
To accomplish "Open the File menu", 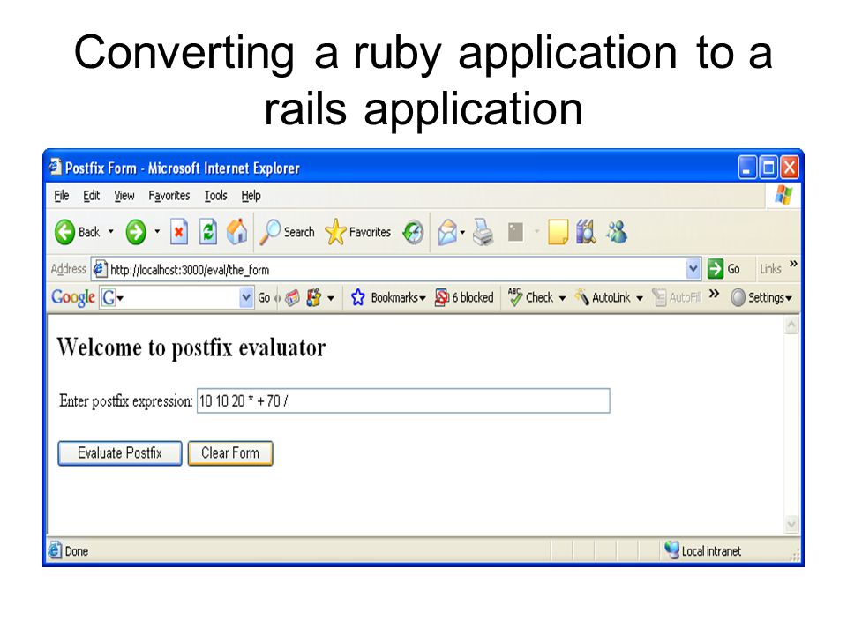I will 62,196.
